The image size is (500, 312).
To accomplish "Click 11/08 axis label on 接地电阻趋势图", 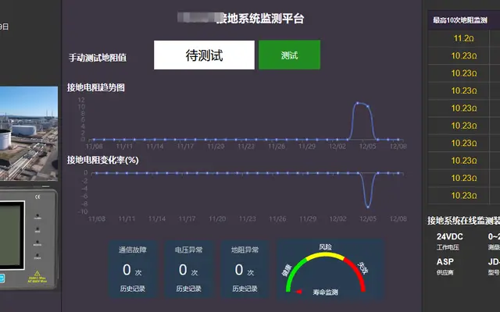I will coord(94,147).
